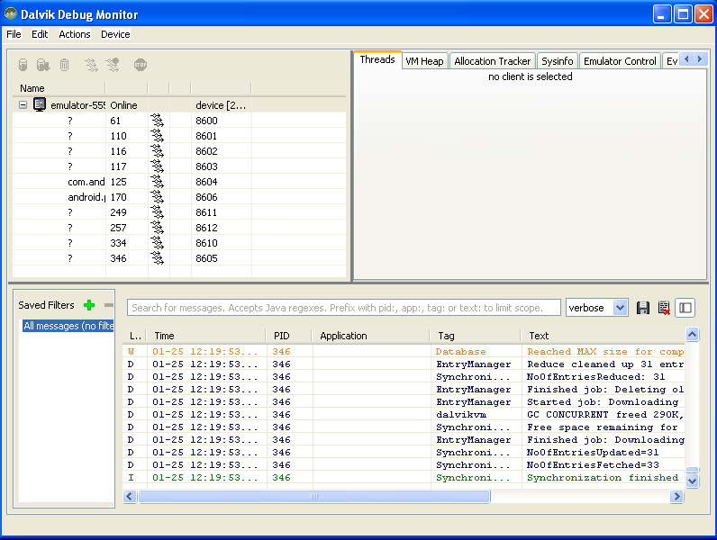717x540 pixels.
Task: Select process row with port 8610
Action: (179, 243)
